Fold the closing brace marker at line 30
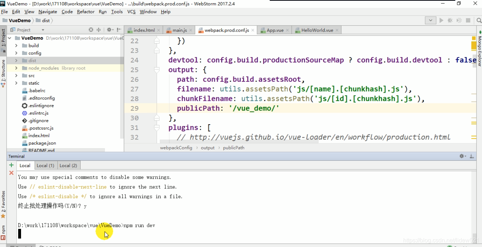Image resolution: width=482 pixels, height=247 pixels. pos(157,118)
